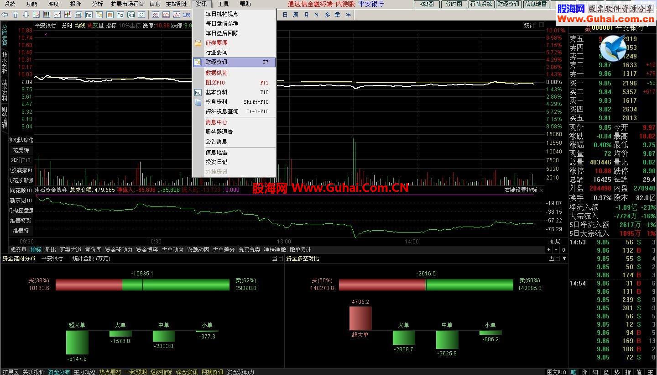Click the back arrow toolbar icon
Screen dimensions: 657x375
[5, 15]
